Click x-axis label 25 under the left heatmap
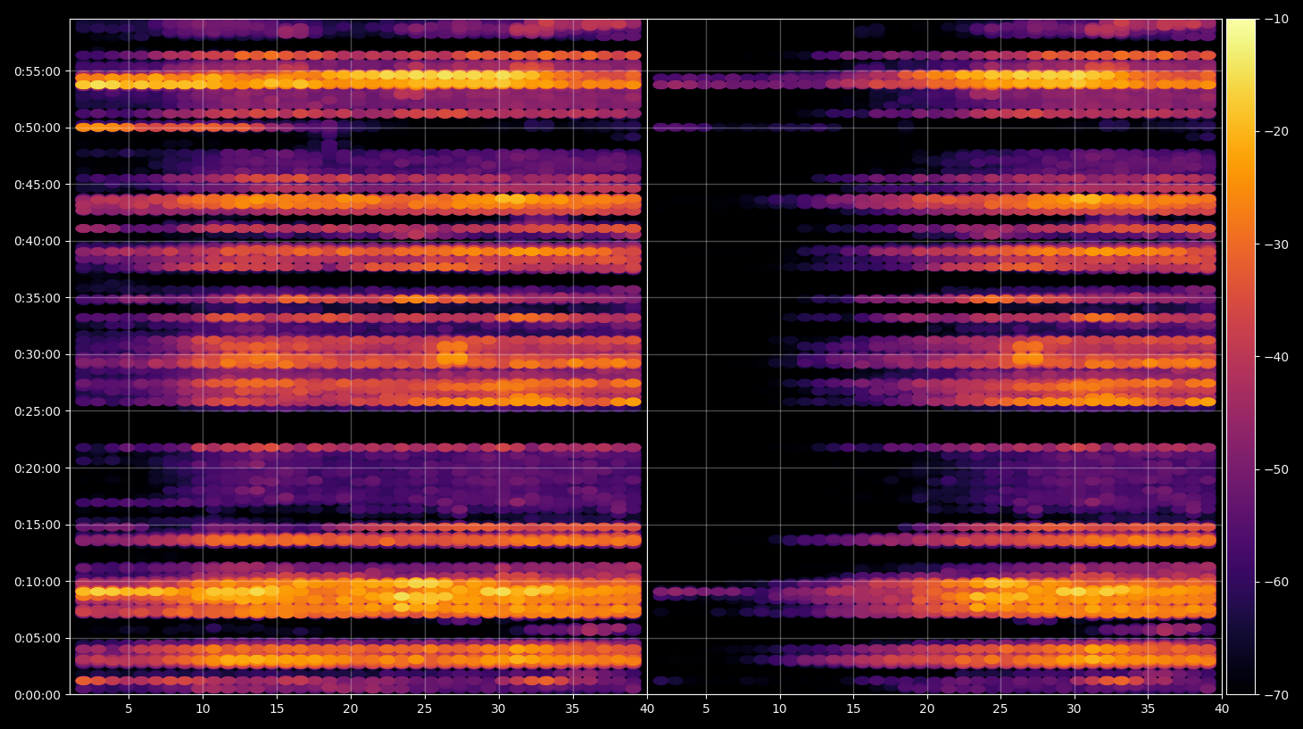This screenshot has width=1303, height=729. 424,709
